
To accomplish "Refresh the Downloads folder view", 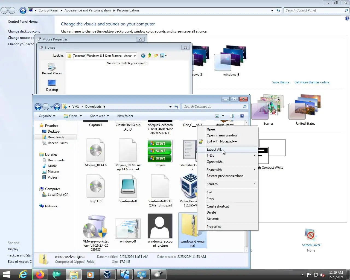I will pyautogui.click(x=177, y=107).
